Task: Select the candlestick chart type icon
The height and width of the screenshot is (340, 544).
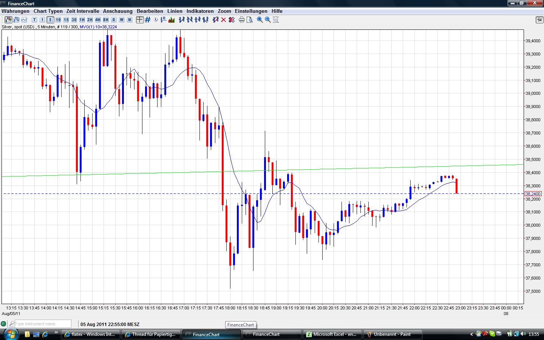Action: (8, 20)
